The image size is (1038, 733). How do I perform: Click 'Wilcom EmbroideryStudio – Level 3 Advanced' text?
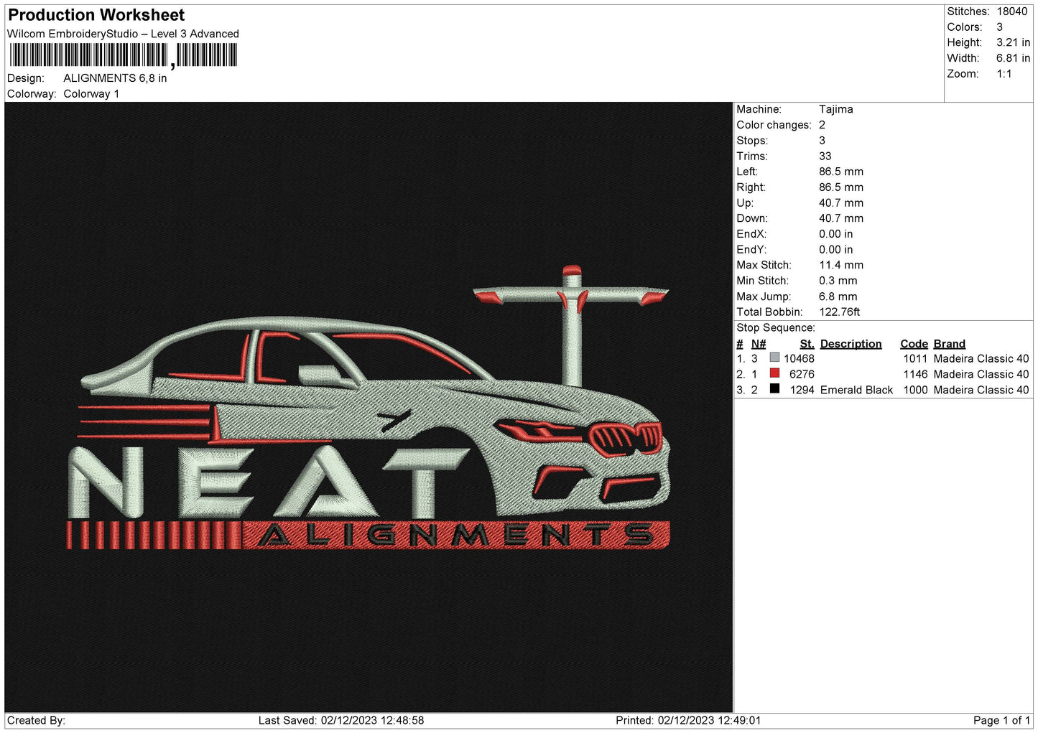click(x=123, y=34)
